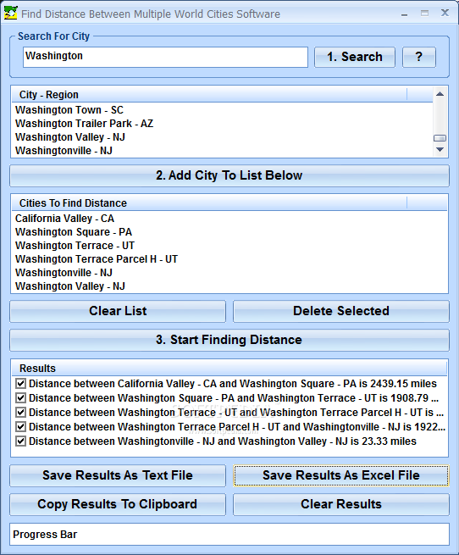Click the 1. Search button
This screenshot has width=459, height=555.
pos(355,57)
